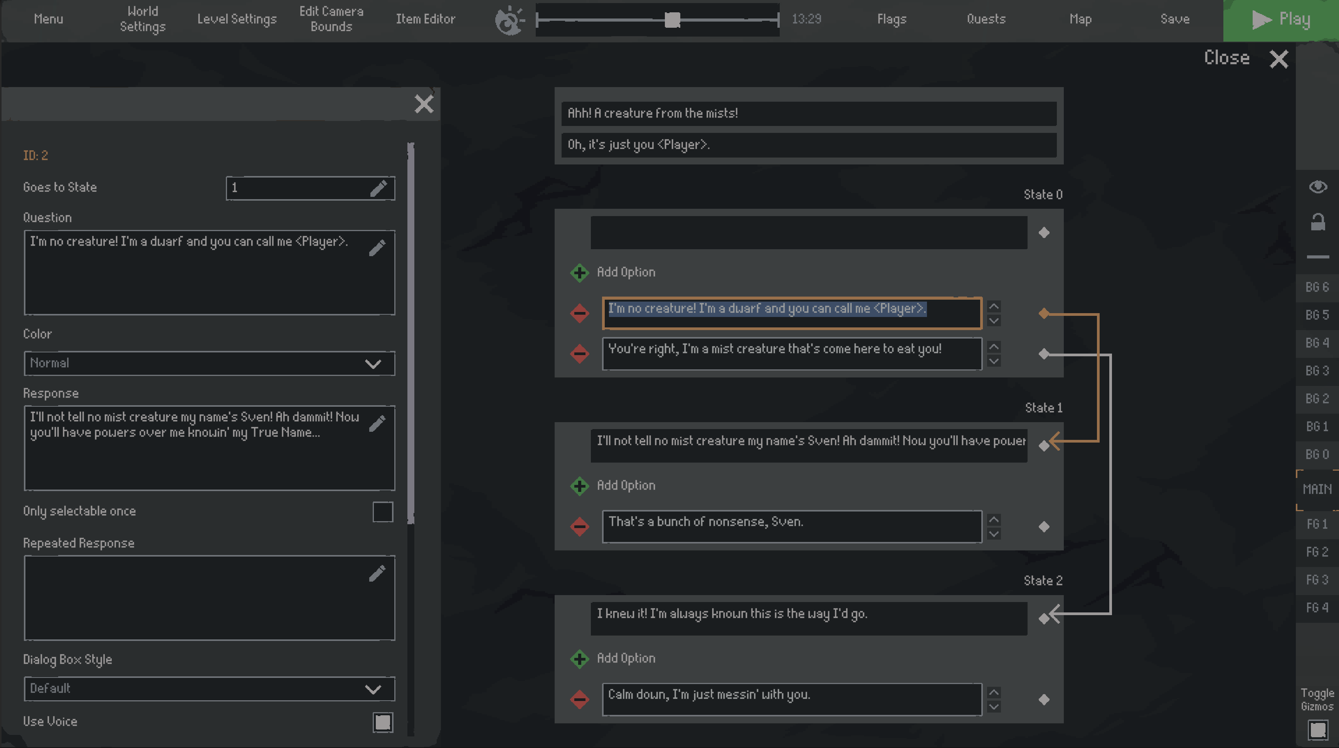Image resolution: width=1339 pixels, height=748 pixels.
Task: Click the link diamond of "You're right" option
Action: click(1044, 354)
